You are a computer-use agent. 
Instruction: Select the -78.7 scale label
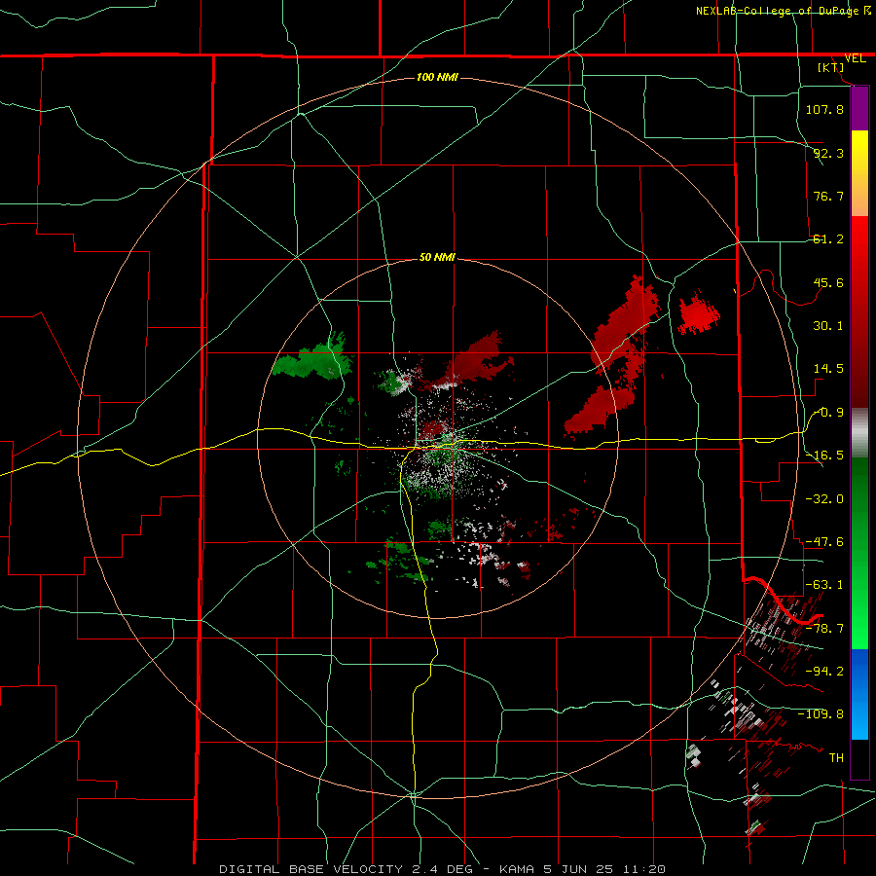(x=824, y=629)
